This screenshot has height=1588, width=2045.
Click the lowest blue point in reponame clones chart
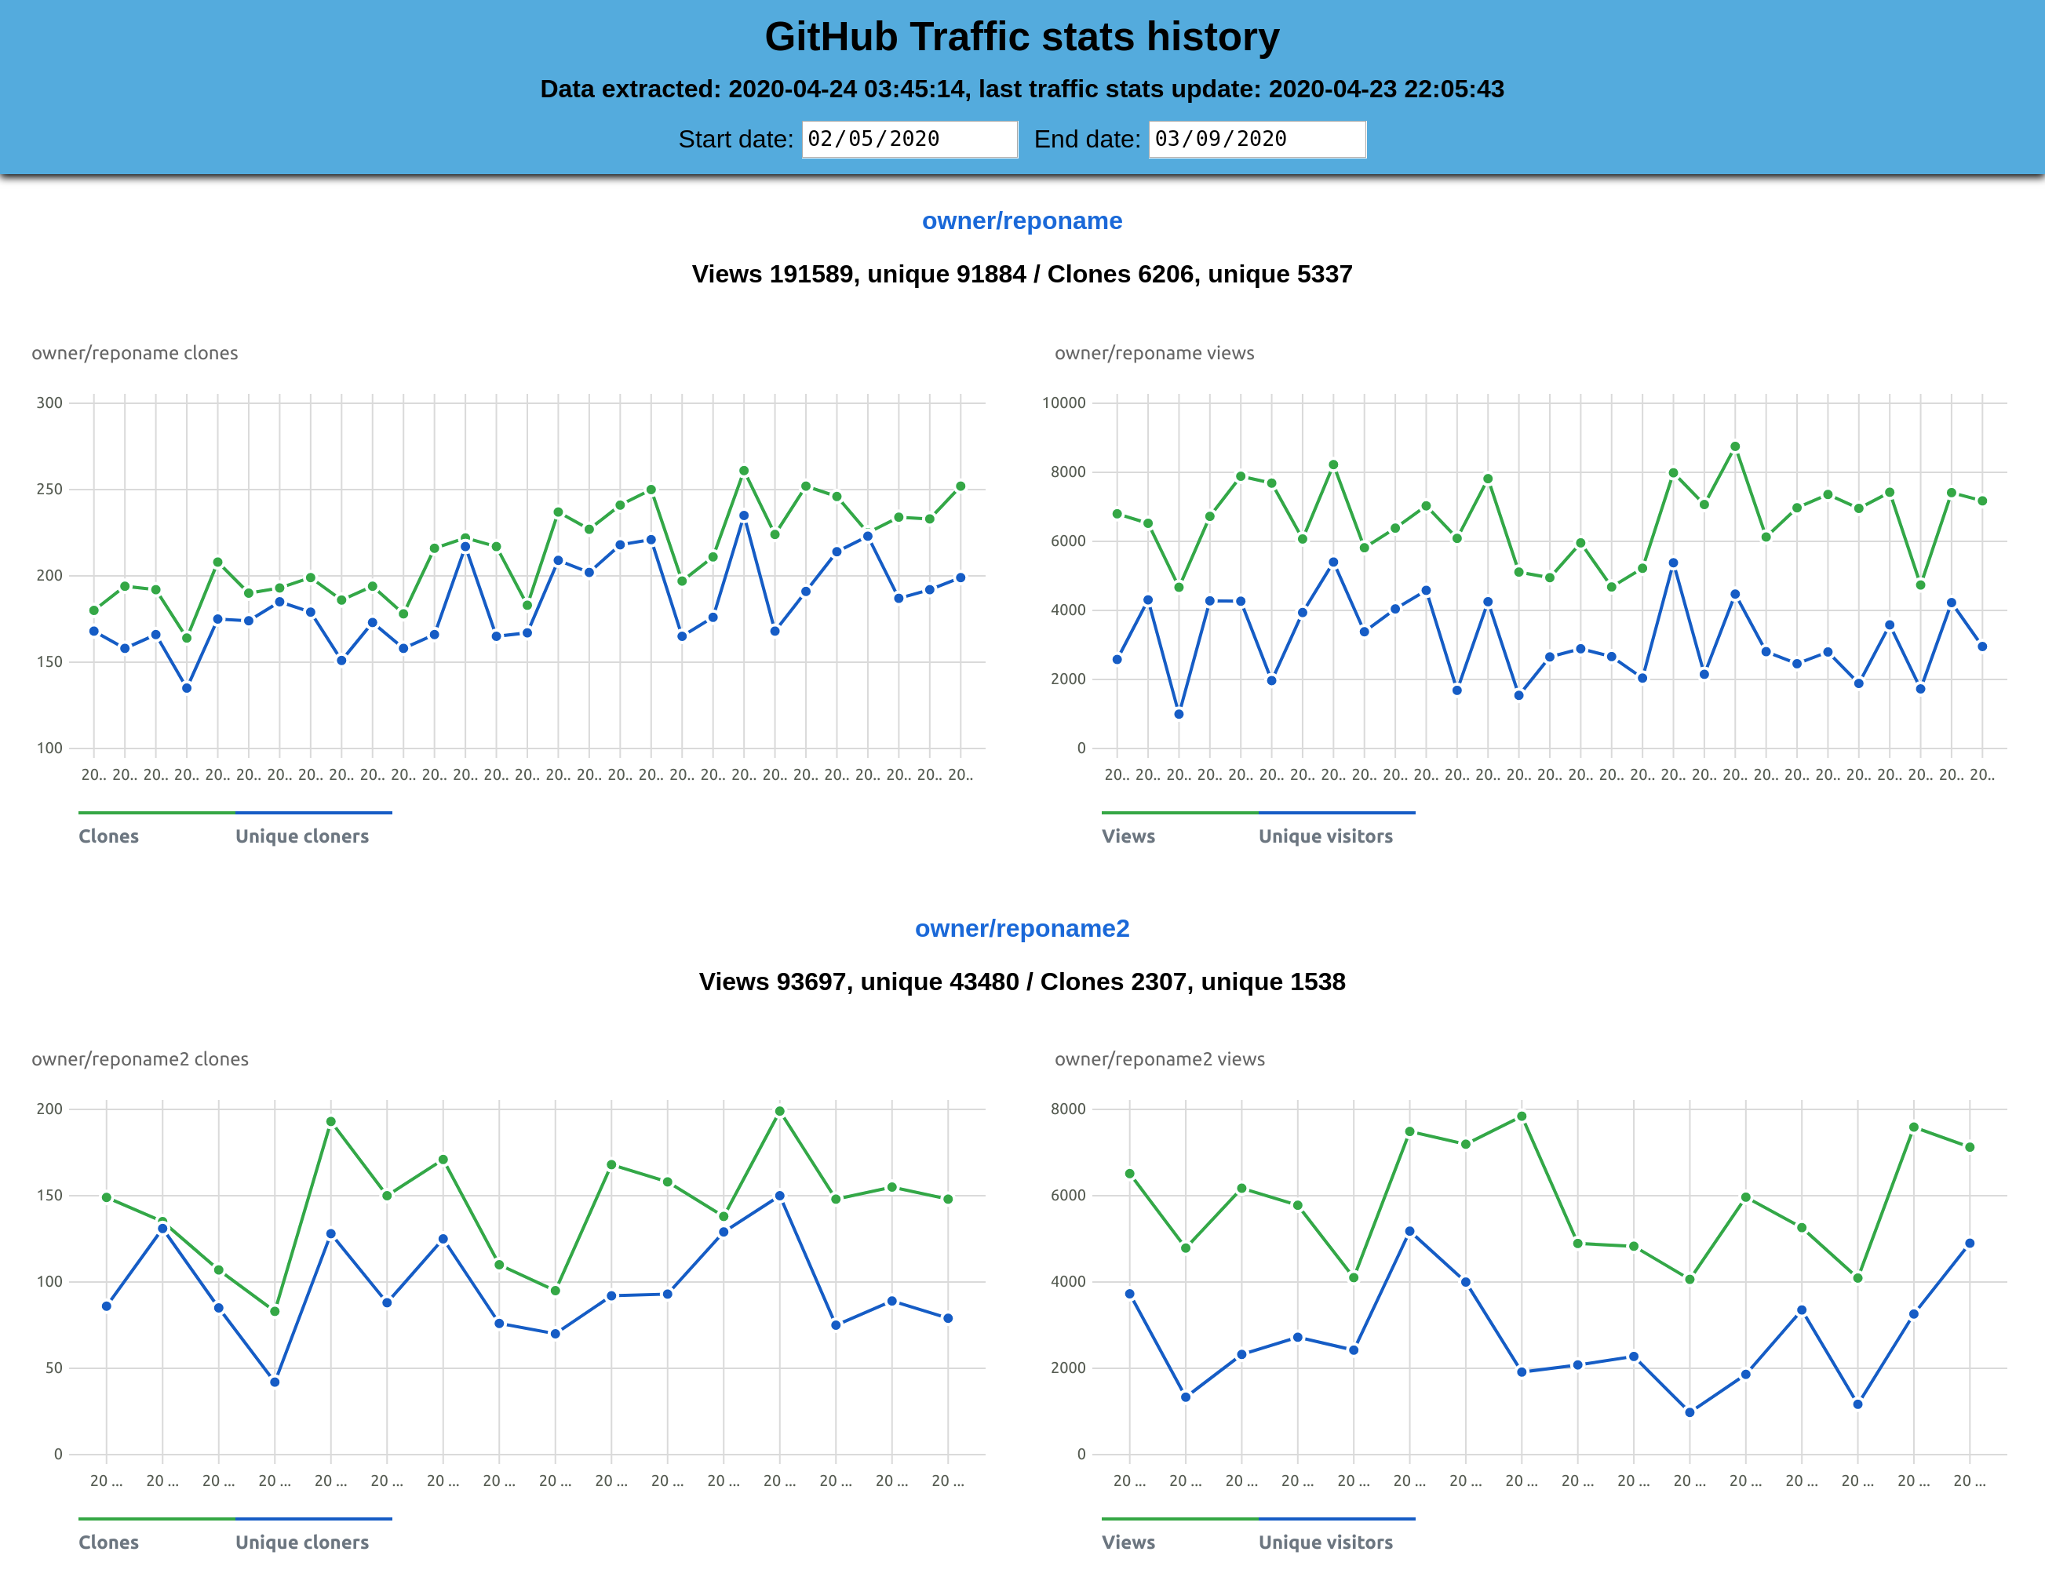click(x=186, y=688)
